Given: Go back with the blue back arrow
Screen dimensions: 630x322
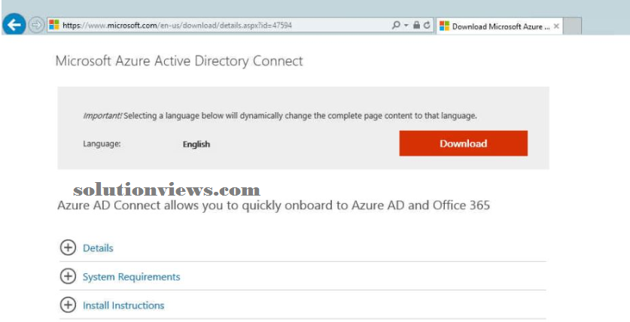Looking at the screenshot, I should click(x=14, y=25).
